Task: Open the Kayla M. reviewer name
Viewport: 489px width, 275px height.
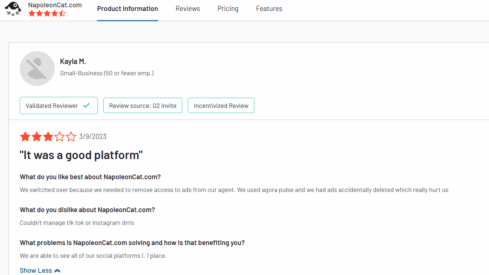Action: (73, 61)
